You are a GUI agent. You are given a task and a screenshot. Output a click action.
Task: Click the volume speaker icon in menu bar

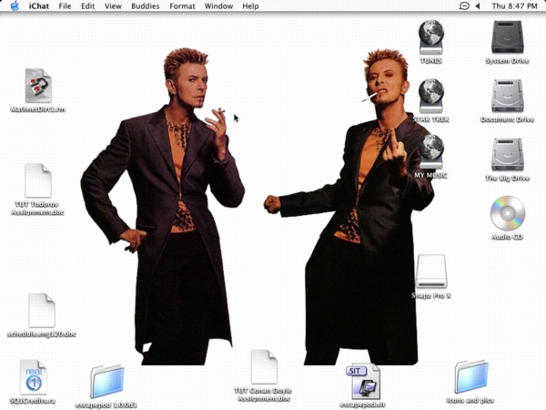(x=479, y=6)
